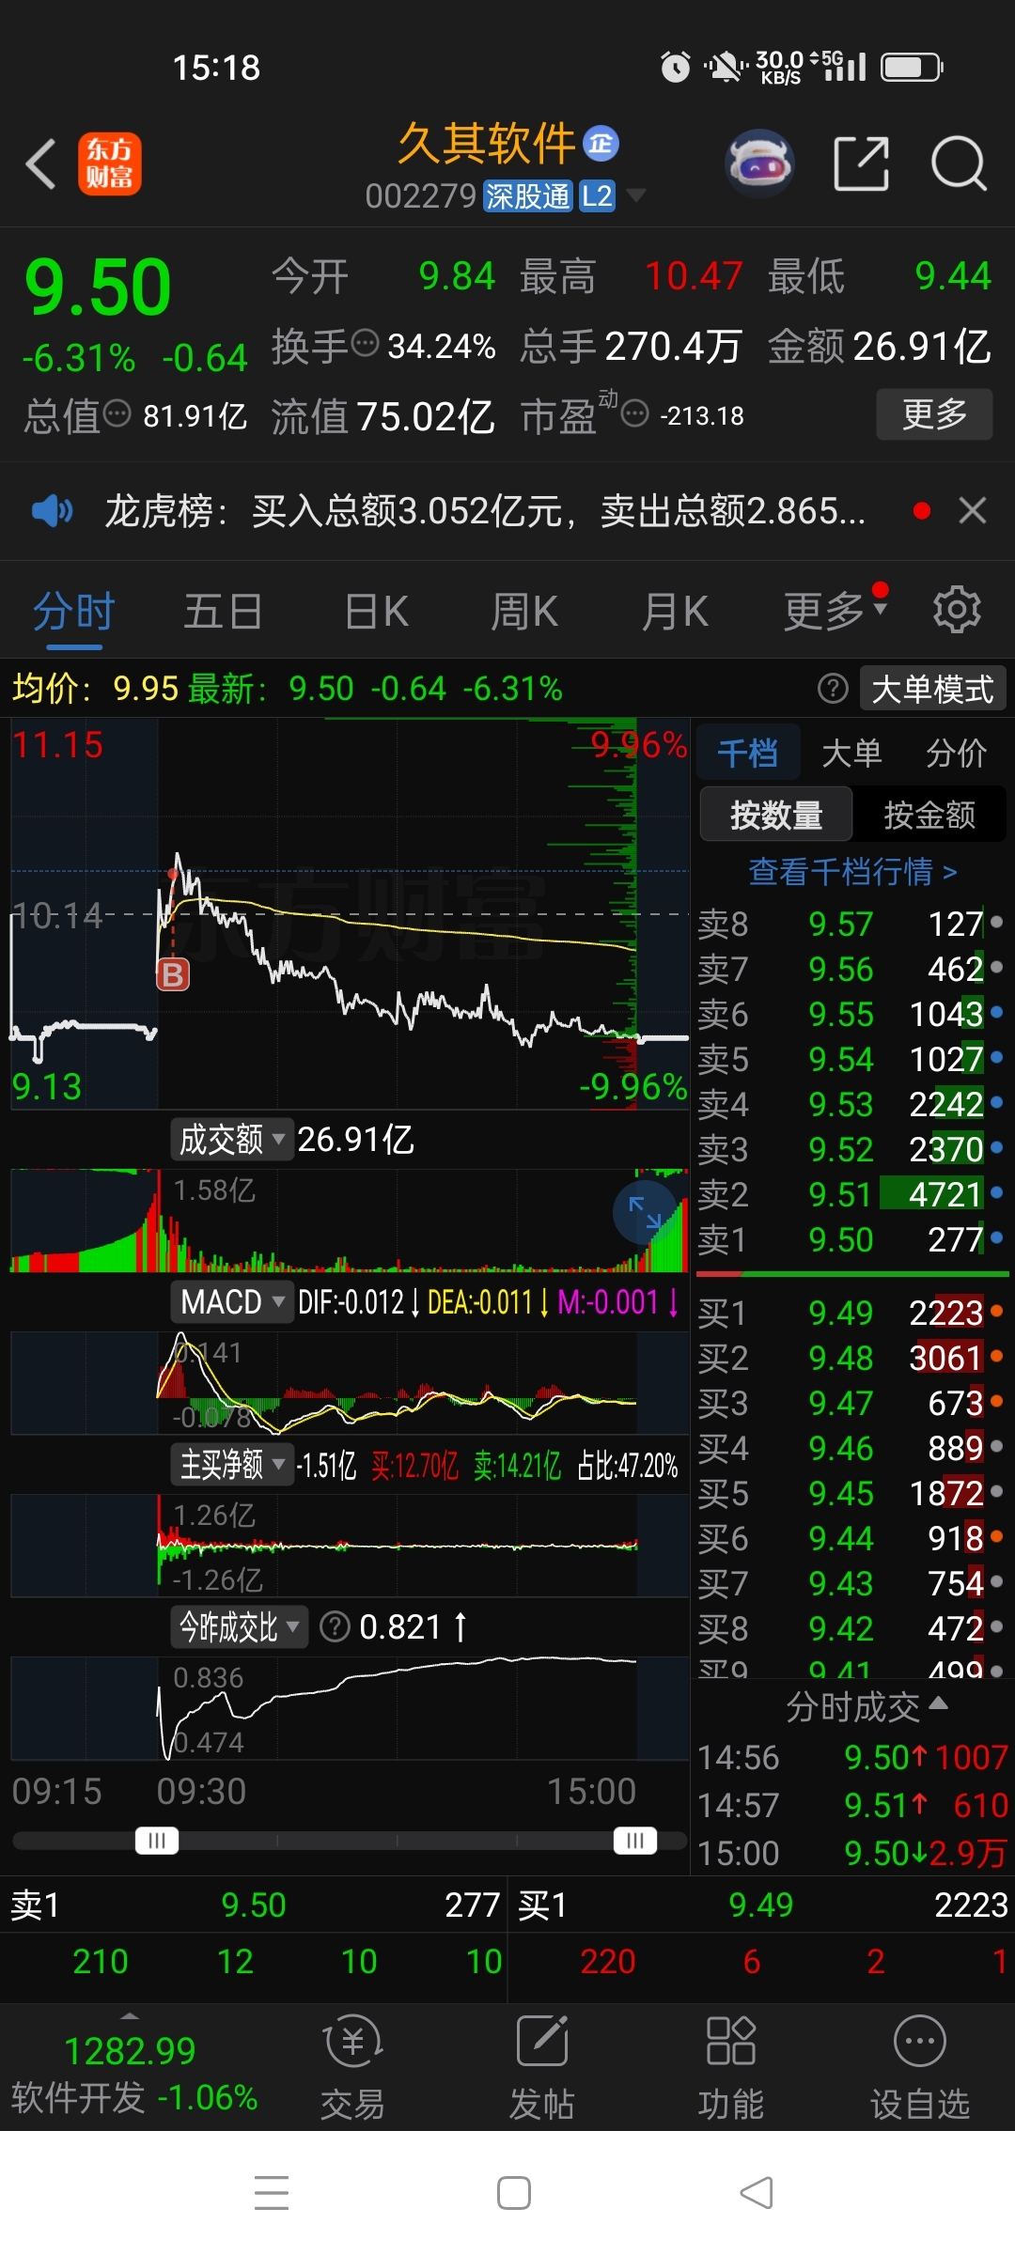
Task: Select 卖2 row with 4721 volume
Action: click(851, 1194)
